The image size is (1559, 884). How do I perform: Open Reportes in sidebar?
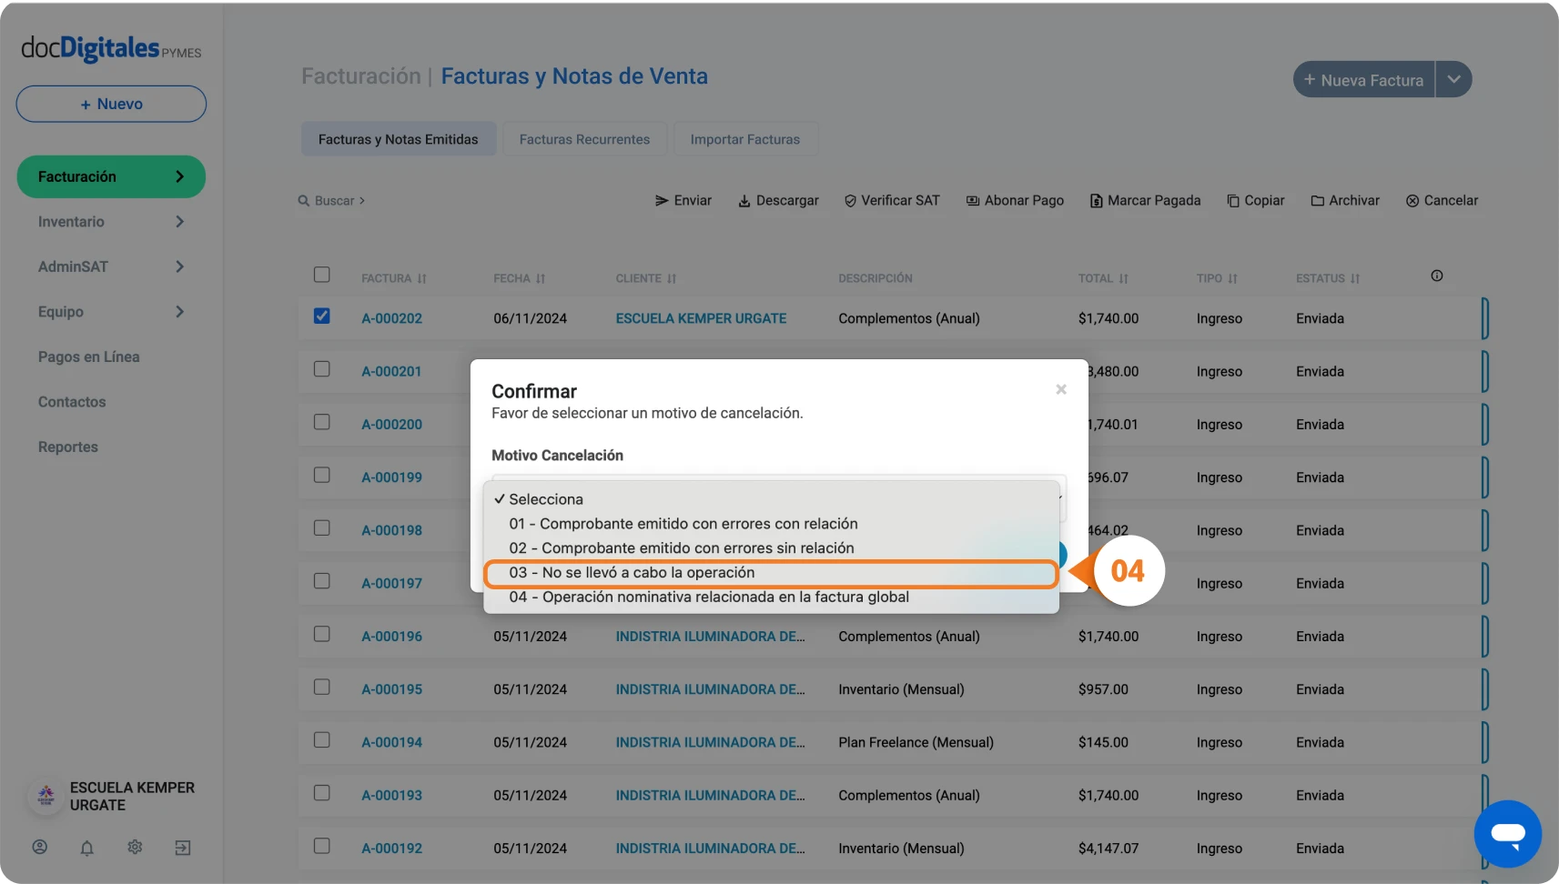tap(68, 447)
